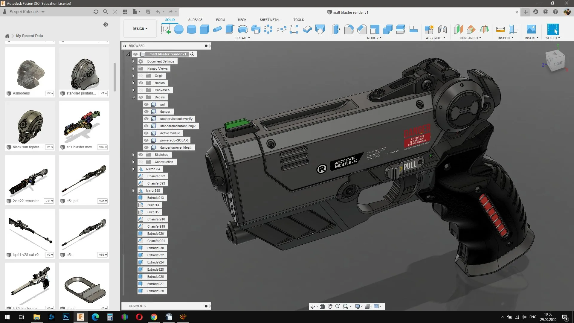Hide the 'pull' decal
The height and width of the screenshot is (323, 574).
146,104
